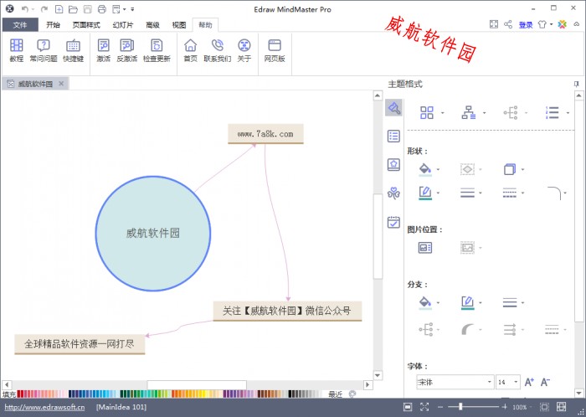Click the 登录 login button
The width and height of the screenshot is (586, 417).
tap(526, 25)
